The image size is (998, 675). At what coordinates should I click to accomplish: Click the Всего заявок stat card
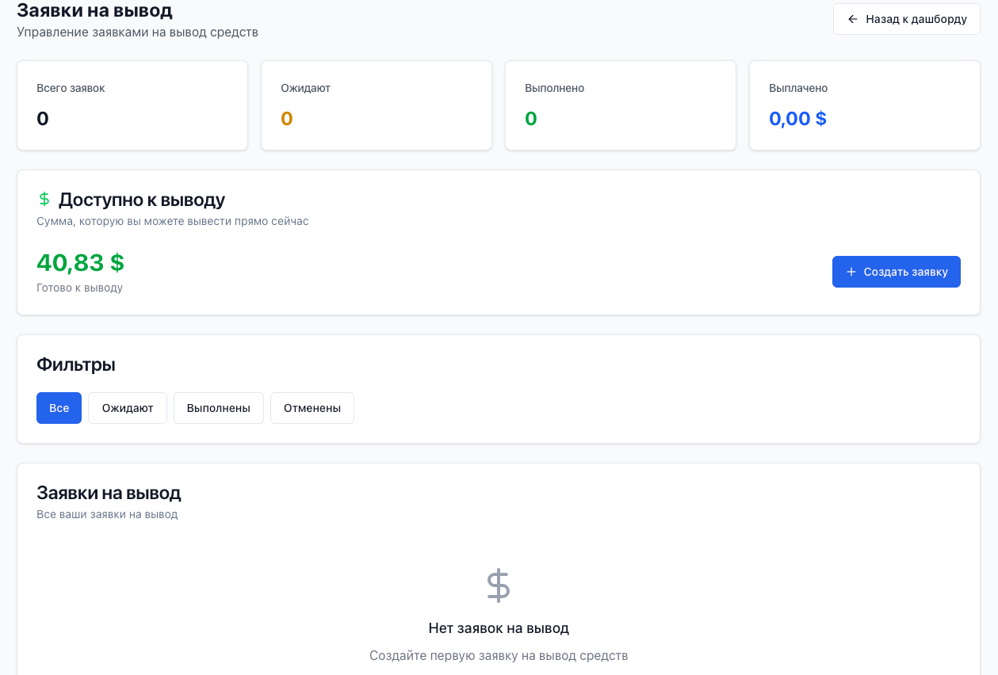tap(132, 105)
